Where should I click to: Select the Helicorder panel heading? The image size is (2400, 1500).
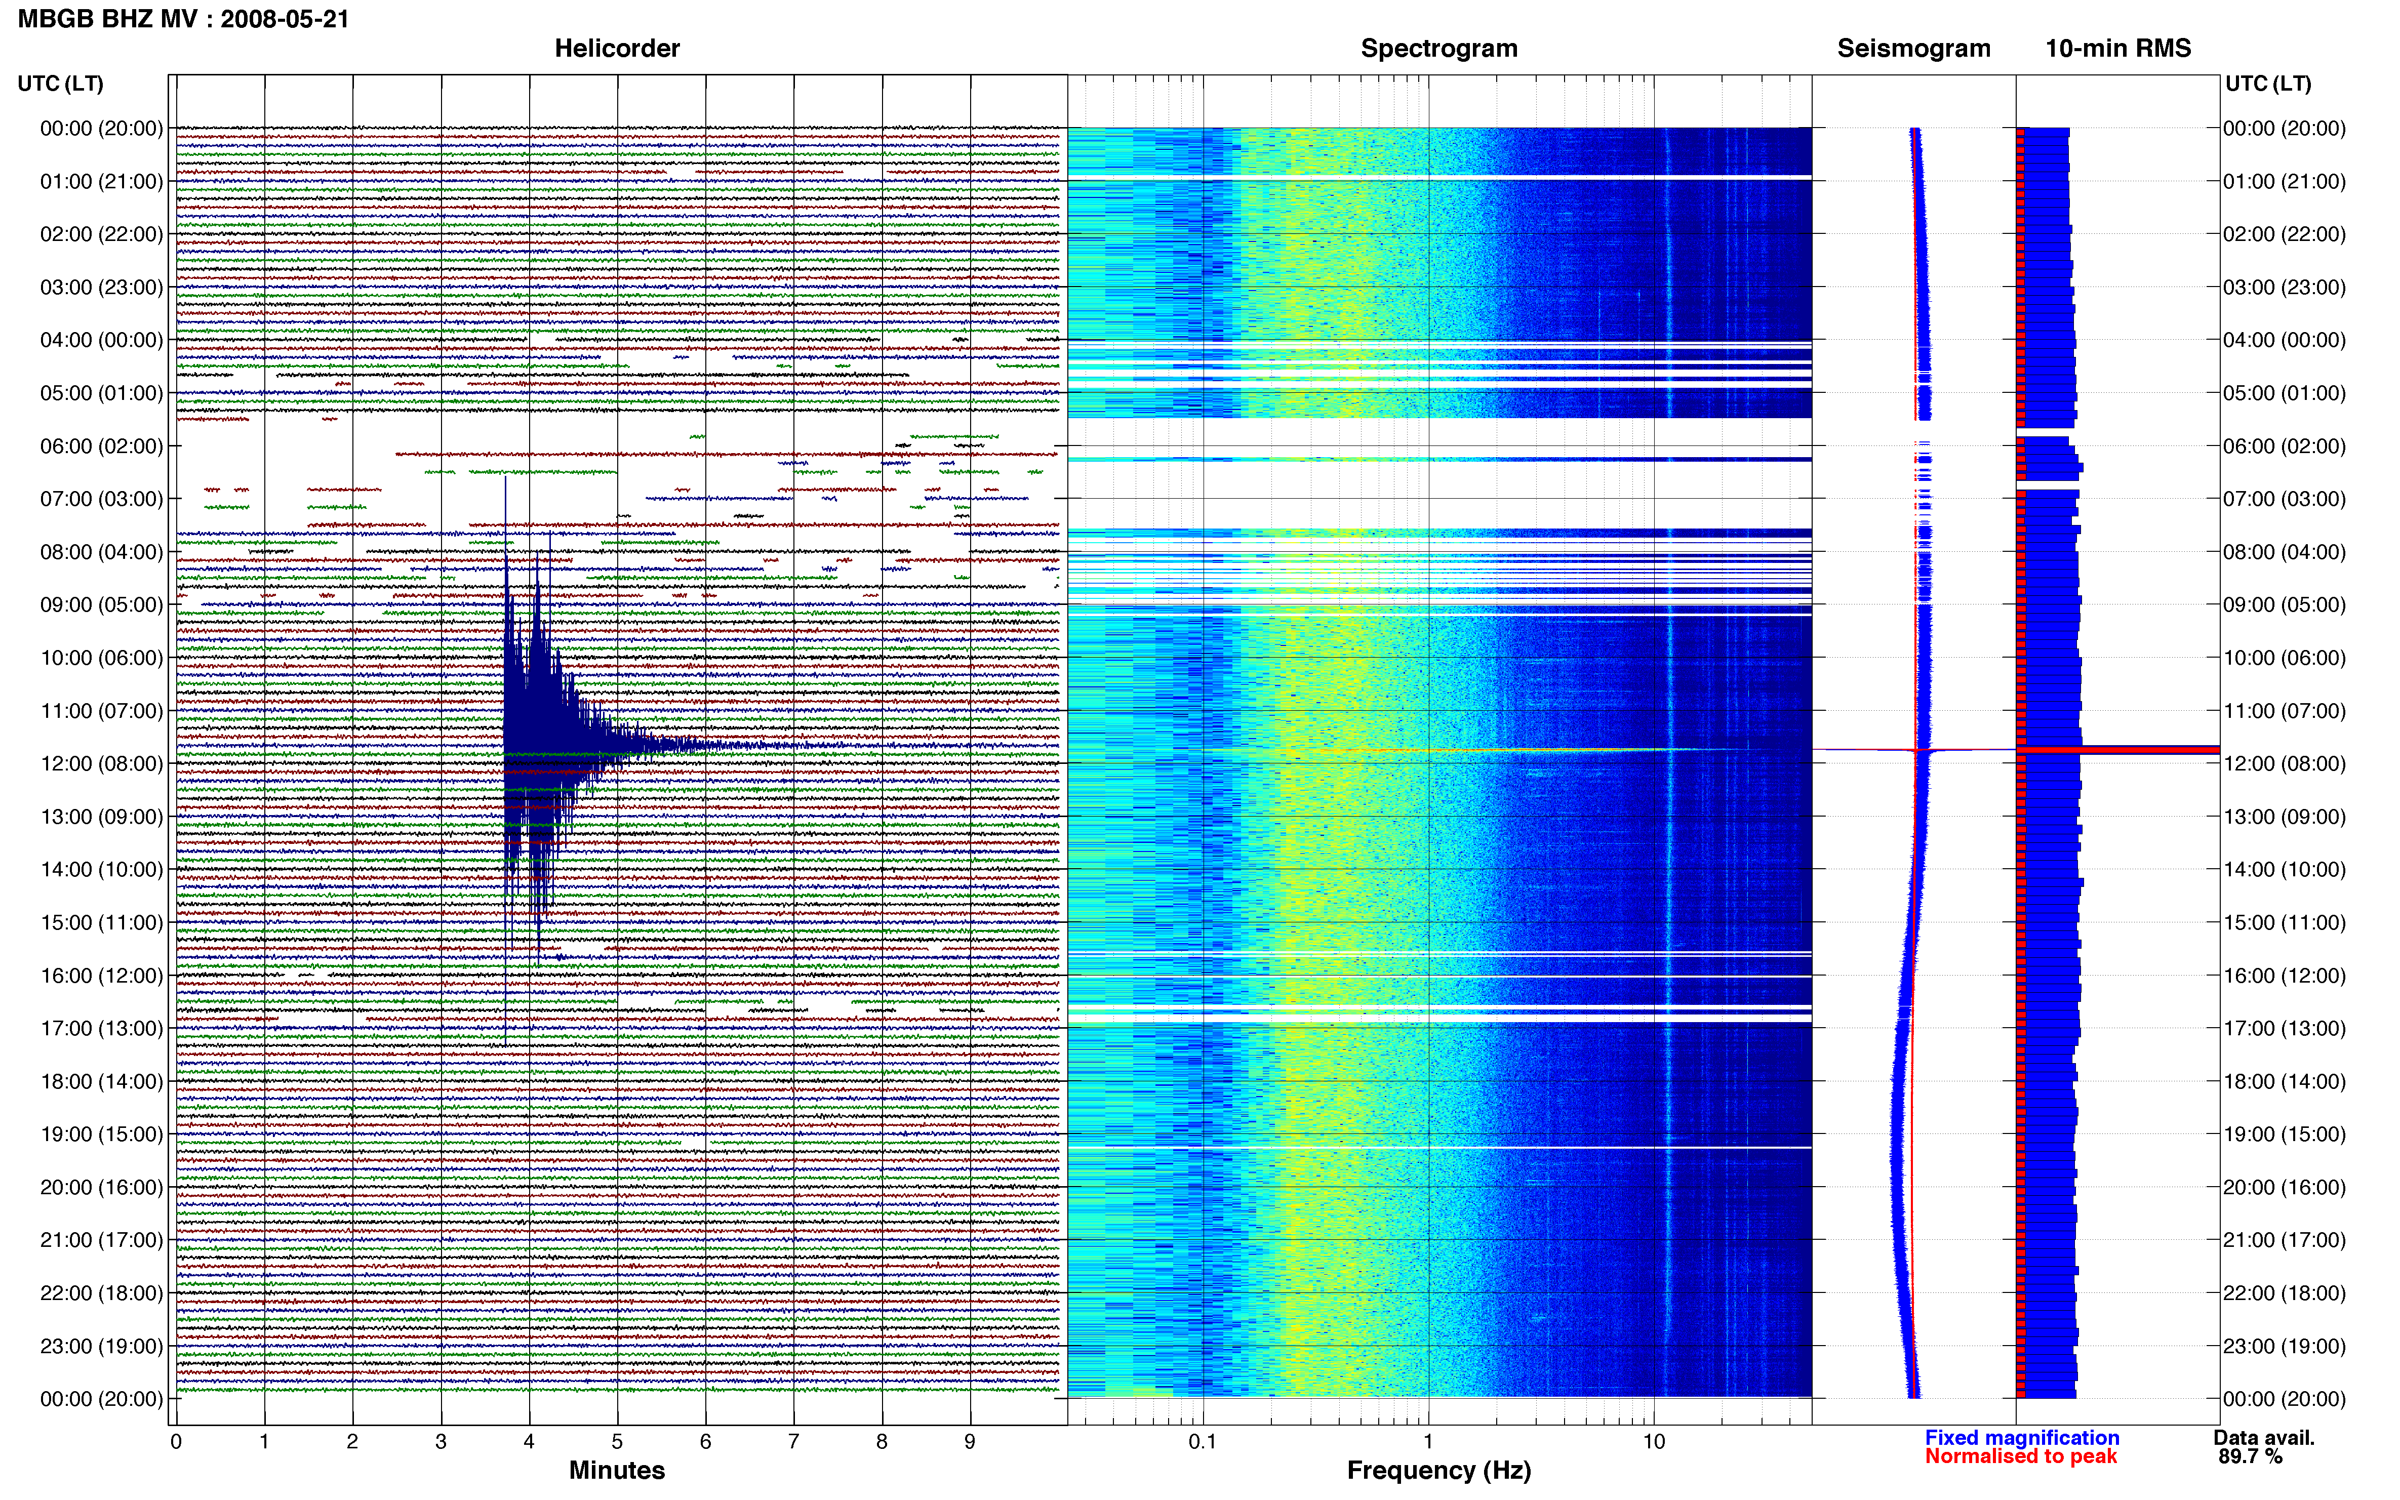617,48
